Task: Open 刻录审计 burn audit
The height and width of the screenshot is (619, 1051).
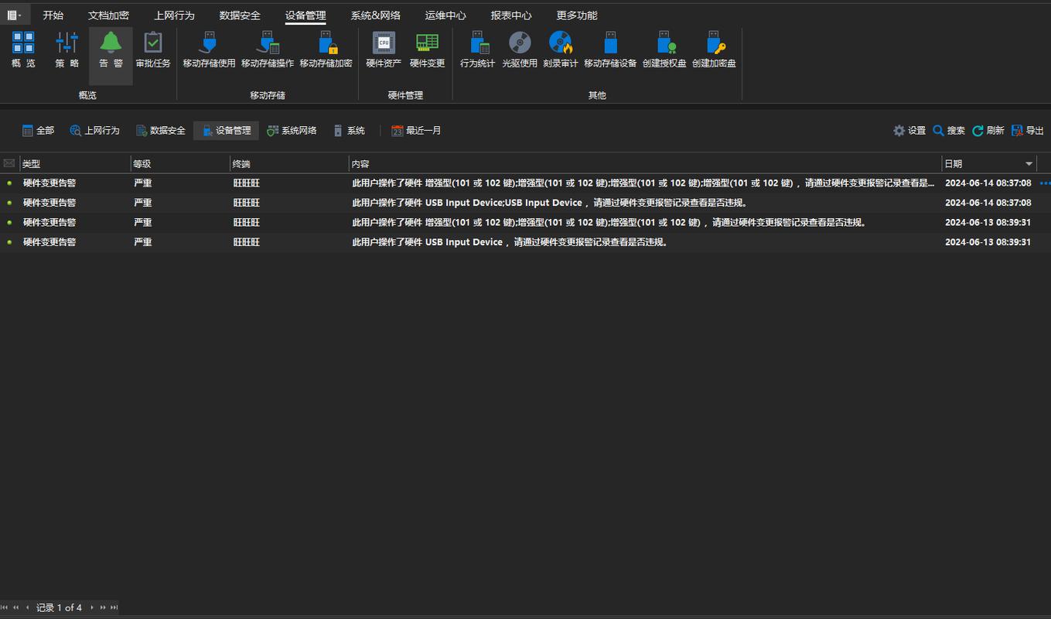Action: 561,50
